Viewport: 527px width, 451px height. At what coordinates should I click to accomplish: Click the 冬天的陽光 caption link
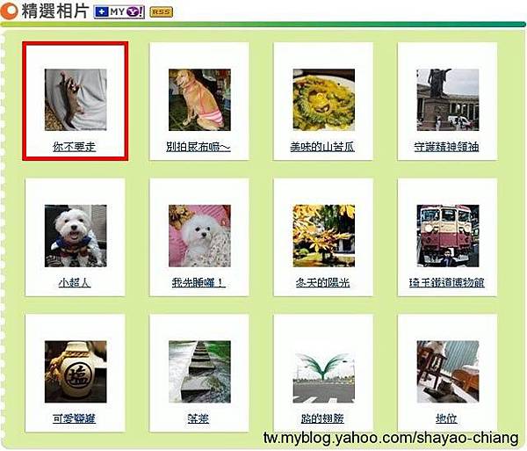tap(322, 282)
